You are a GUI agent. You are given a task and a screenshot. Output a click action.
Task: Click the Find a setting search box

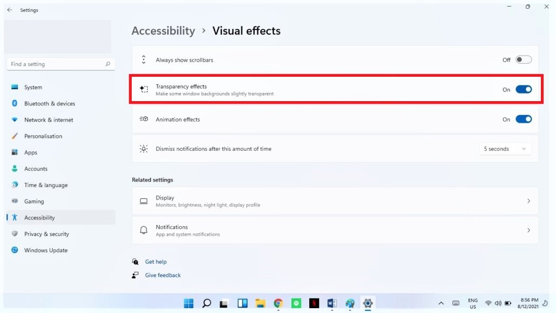(60, 64)
